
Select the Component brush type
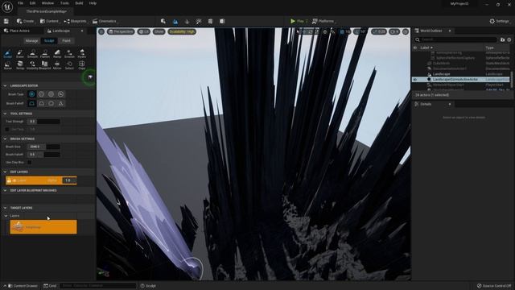coord(61,94)
